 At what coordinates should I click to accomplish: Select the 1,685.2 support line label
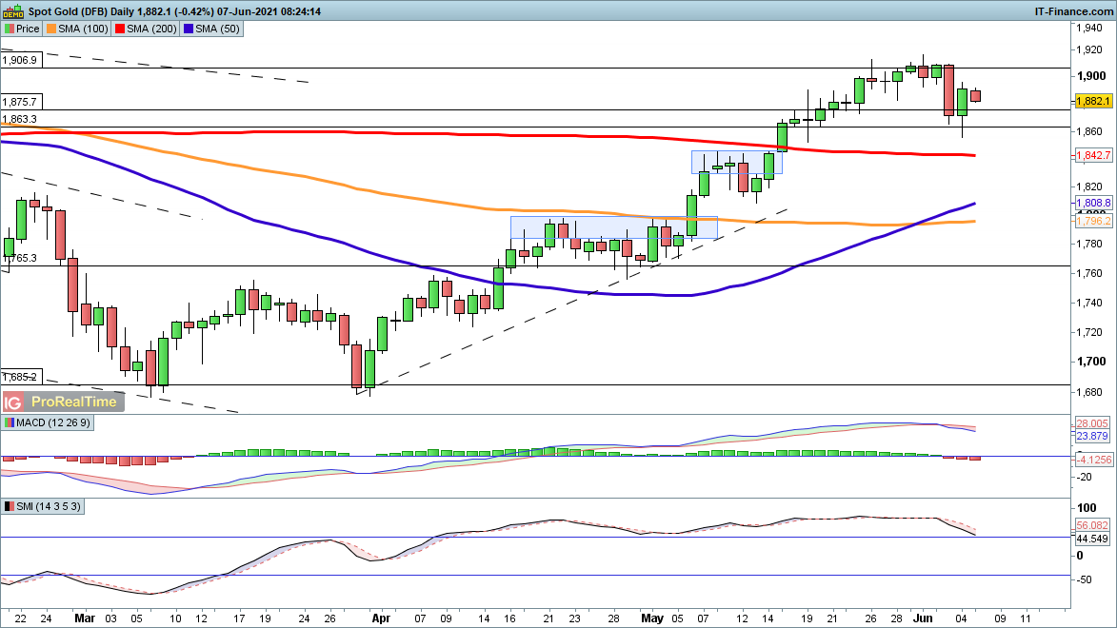point(20,376)
